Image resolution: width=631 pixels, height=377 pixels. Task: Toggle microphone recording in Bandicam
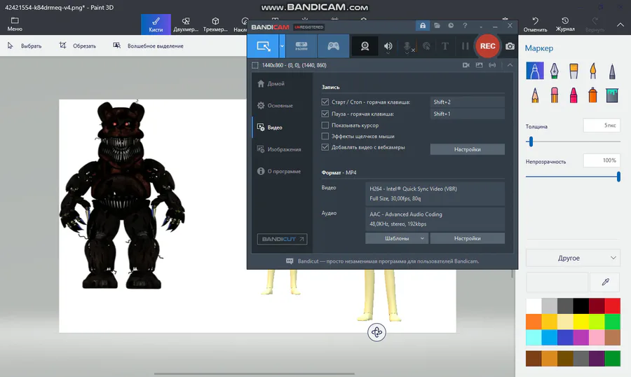pos(407,47)
